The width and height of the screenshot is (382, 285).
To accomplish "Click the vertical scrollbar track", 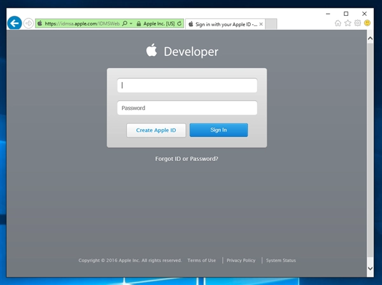I will pos(370,153).
